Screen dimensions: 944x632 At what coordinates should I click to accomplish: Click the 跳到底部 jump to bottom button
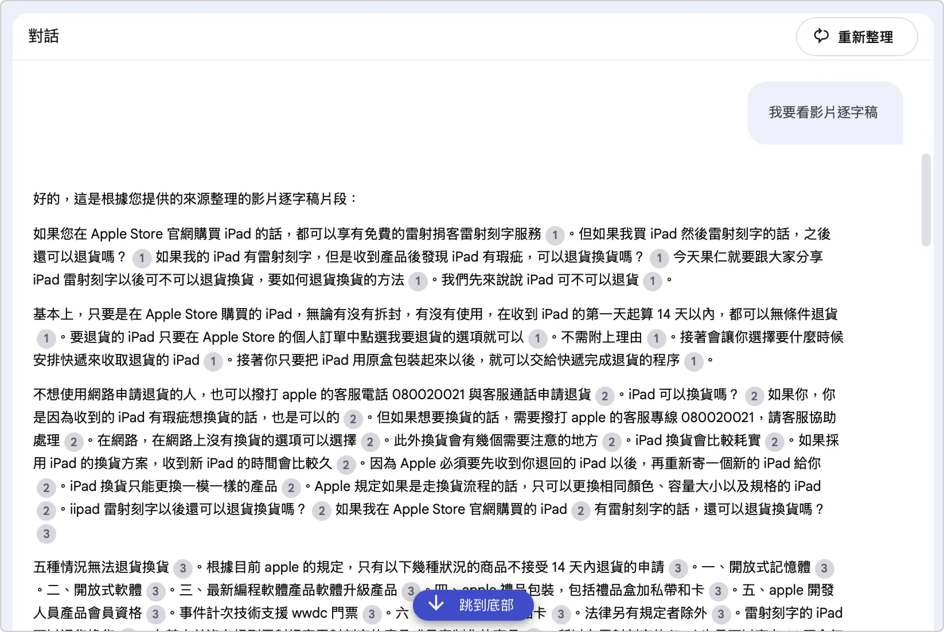[x=473, y=604]
